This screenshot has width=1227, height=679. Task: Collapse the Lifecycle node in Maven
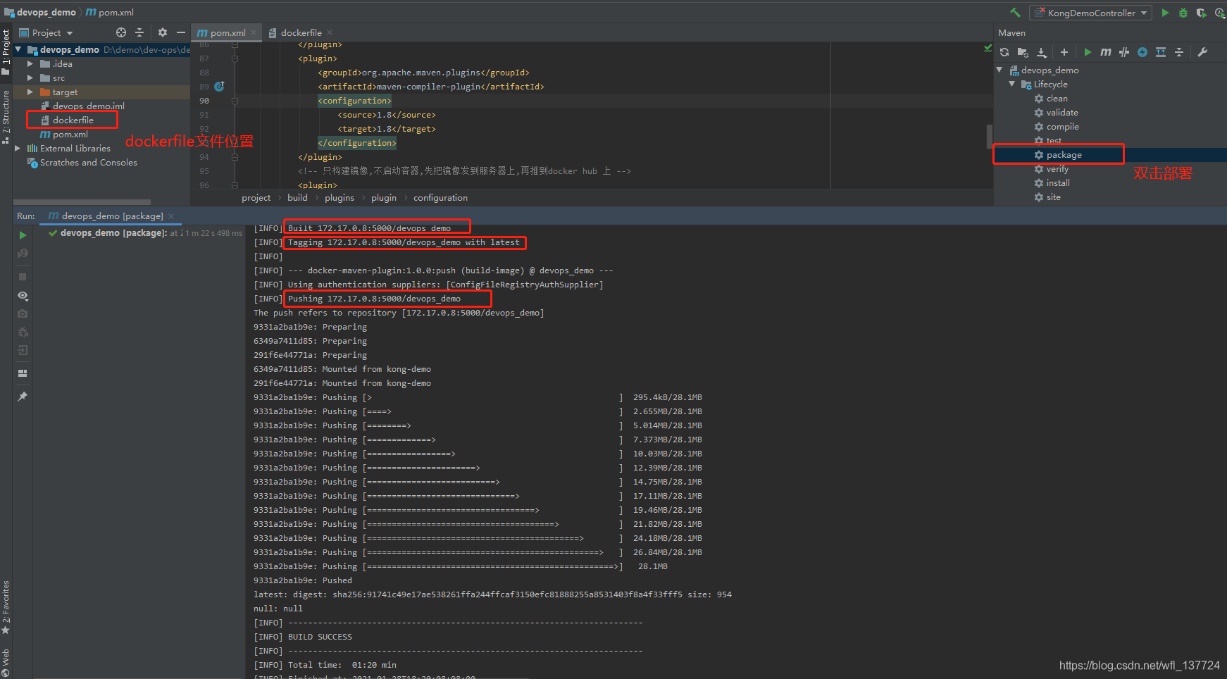(1012, 84)
